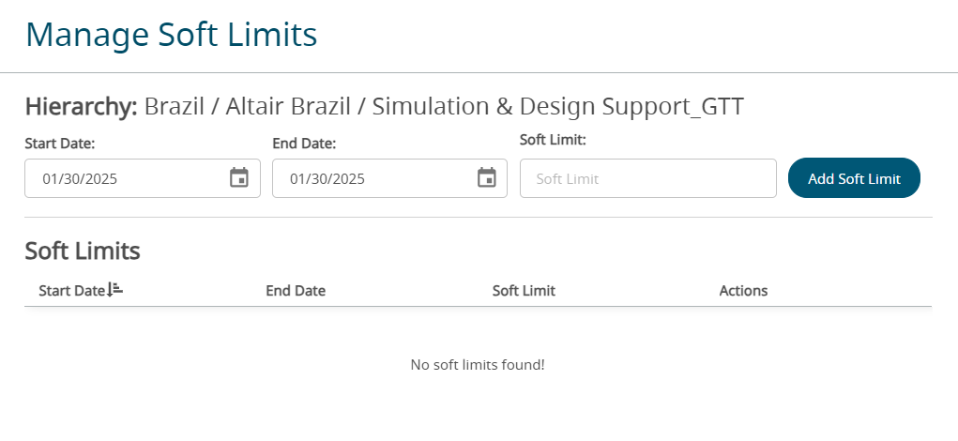This screenshot has height=441, width=958.
Task: Click the Start Date label above the field
Action: coord(60,144)
